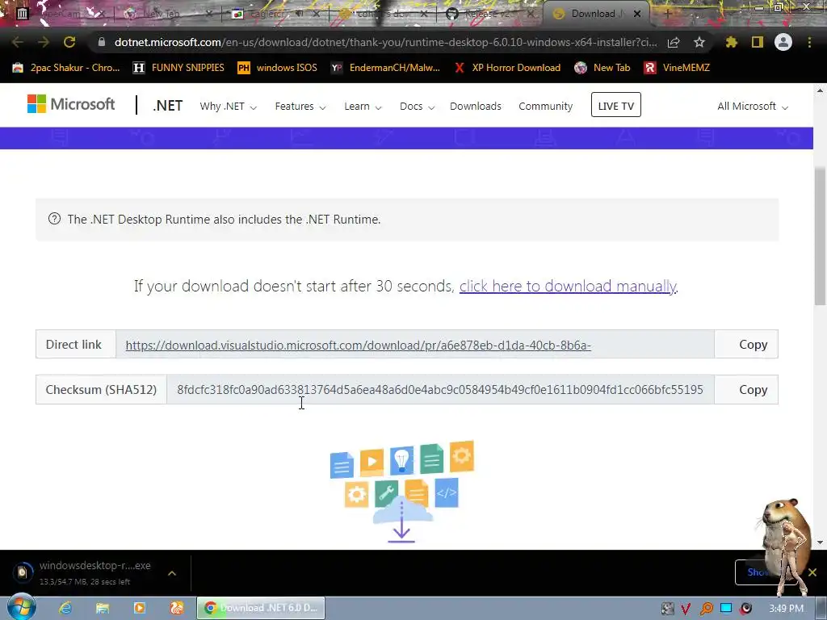
Task: Click the Microsoft logo
Action: 71,104
